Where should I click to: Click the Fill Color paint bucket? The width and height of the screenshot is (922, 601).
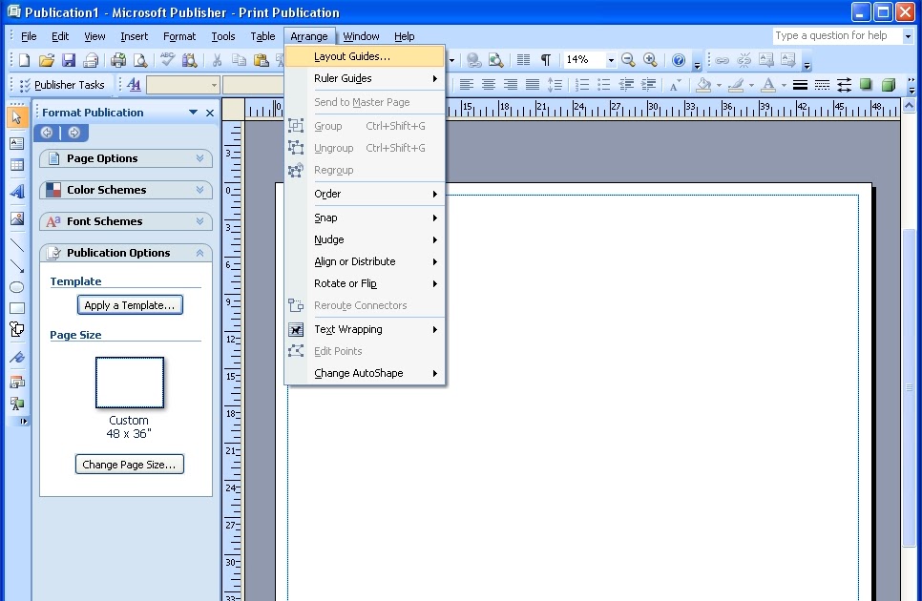point(703,85)
